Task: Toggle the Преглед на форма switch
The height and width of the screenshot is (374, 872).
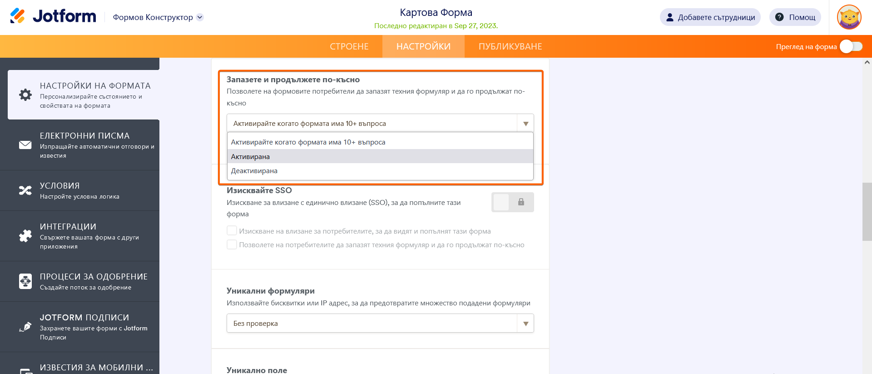Action: pyautogui.click(x=851, y=46)
